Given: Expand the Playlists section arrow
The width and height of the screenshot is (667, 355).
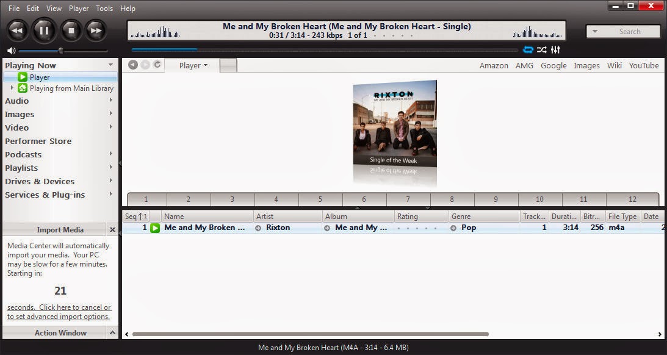Looking at the screenshot, I should 110,167.
